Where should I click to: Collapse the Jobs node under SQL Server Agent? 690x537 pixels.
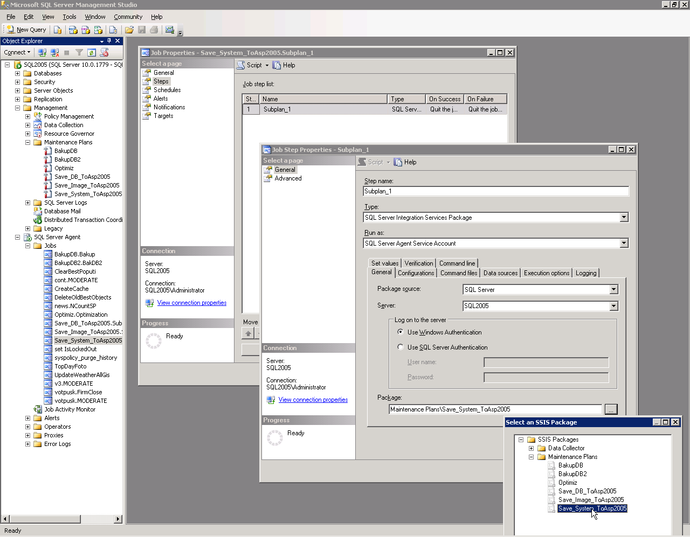(27, 246)
